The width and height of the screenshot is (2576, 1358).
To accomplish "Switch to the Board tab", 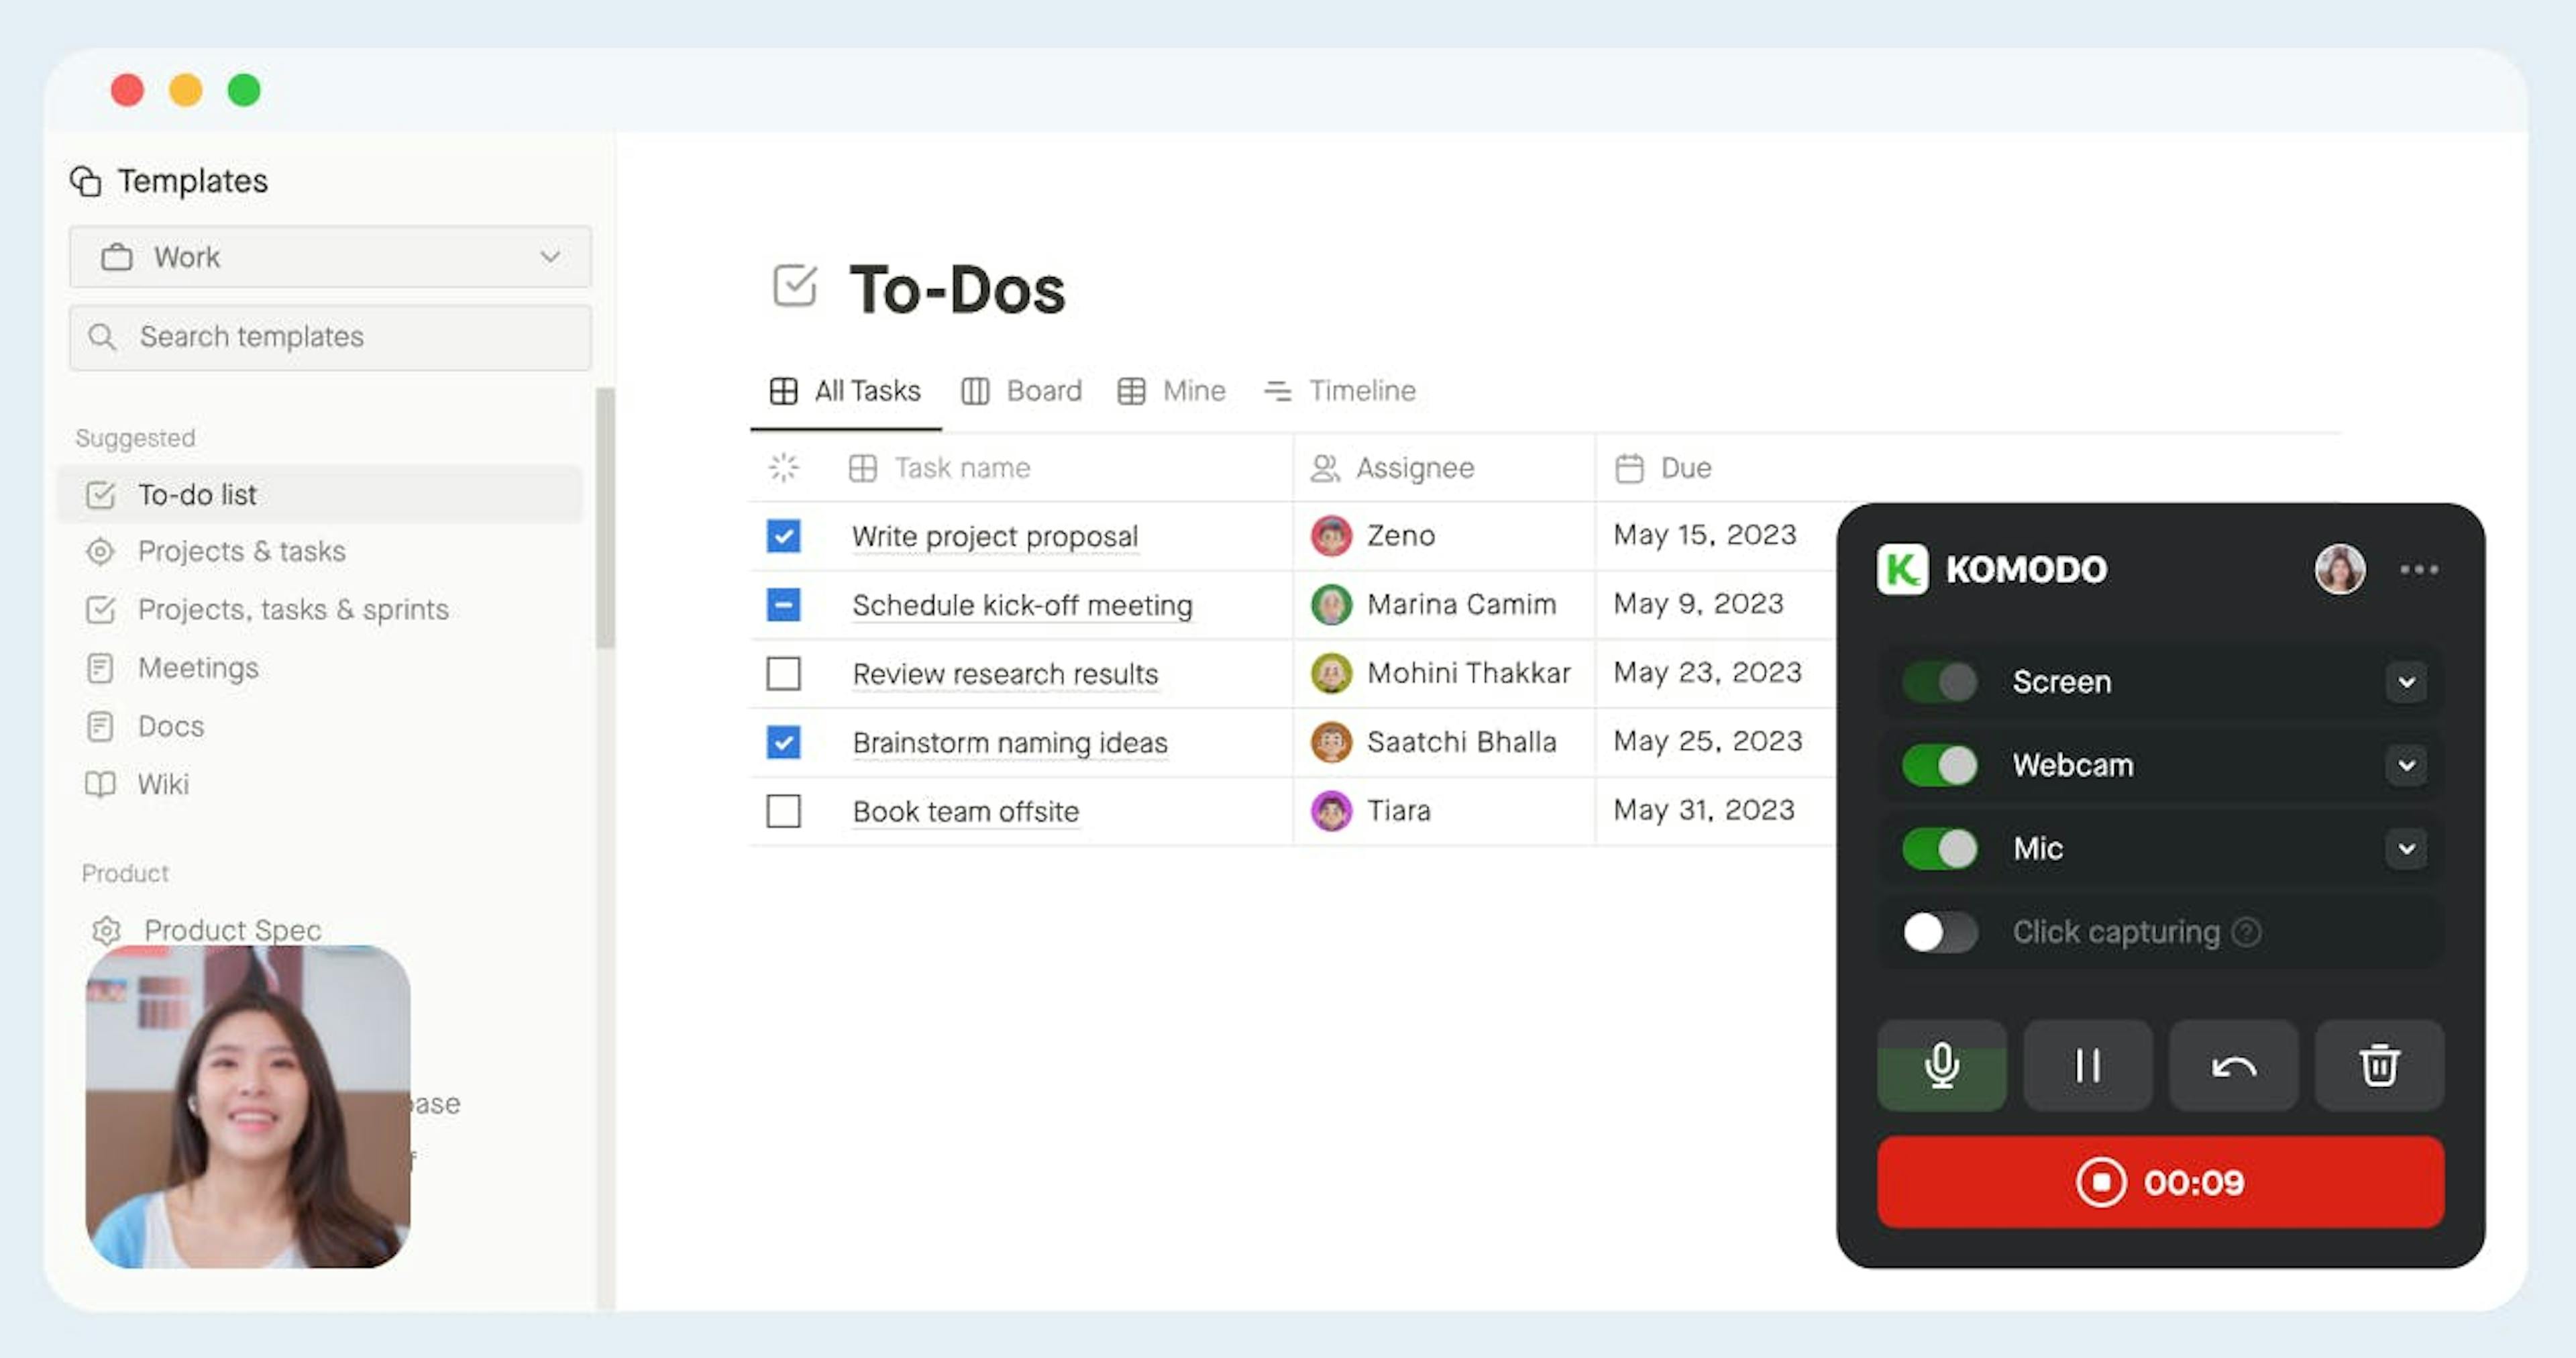I will coord(1021,391).
